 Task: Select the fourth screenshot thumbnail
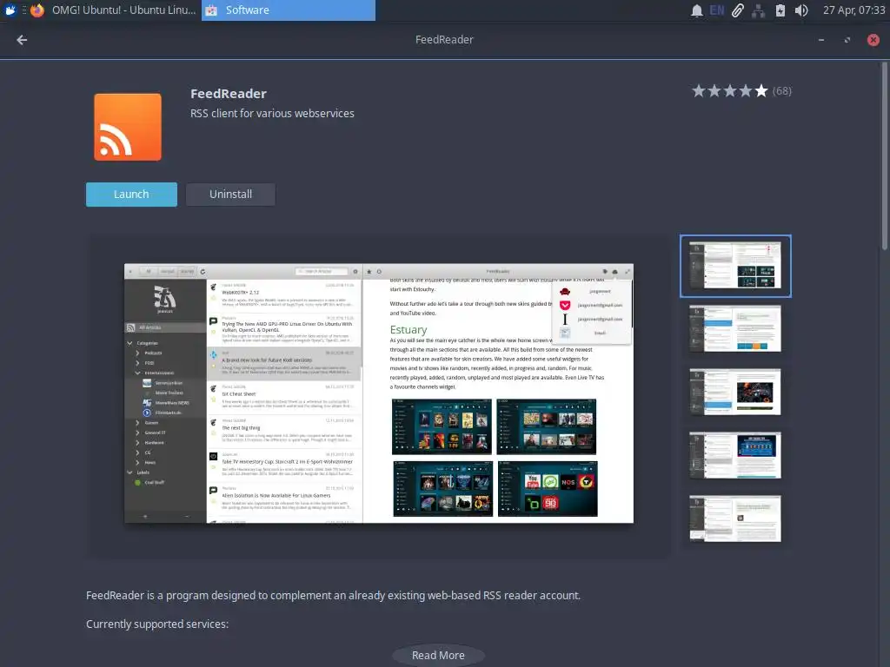point(735,455)
